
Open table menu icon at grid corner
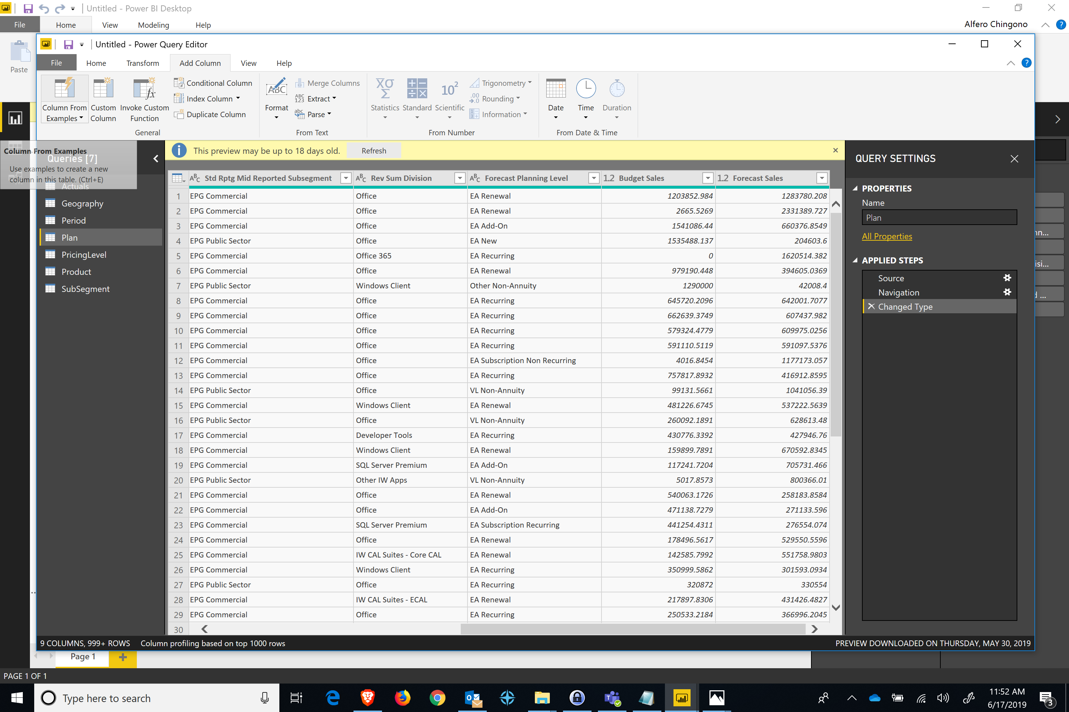coord(178,178)
